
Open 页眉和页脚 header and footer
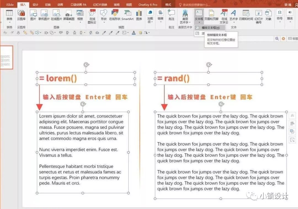211,15
